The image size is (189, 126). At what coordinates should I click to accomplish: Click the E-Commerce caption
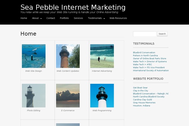coord(68,111)
